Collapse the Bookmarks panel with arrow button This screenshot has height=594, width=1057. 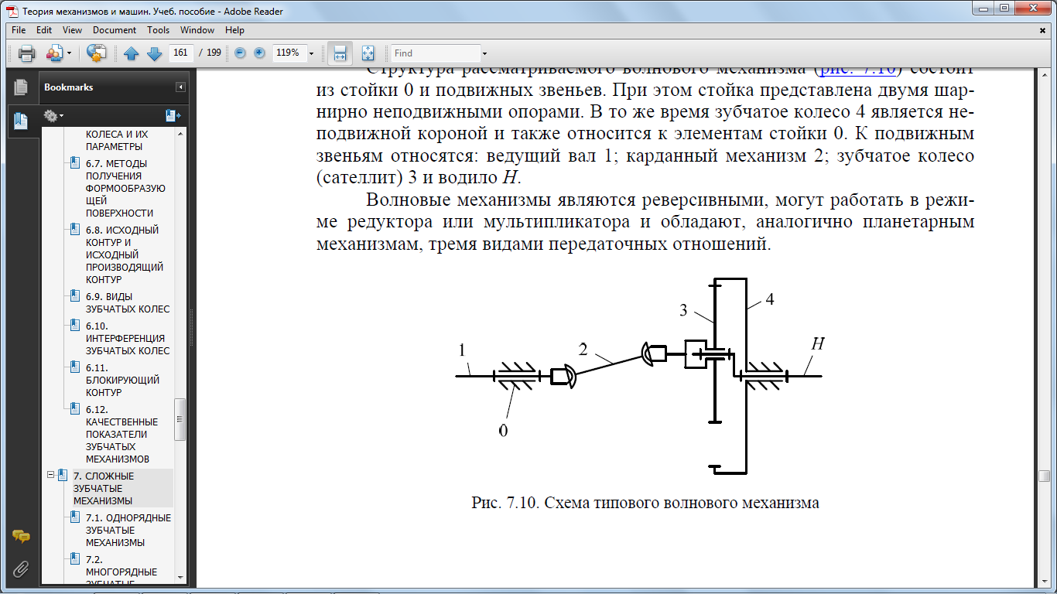180,87
